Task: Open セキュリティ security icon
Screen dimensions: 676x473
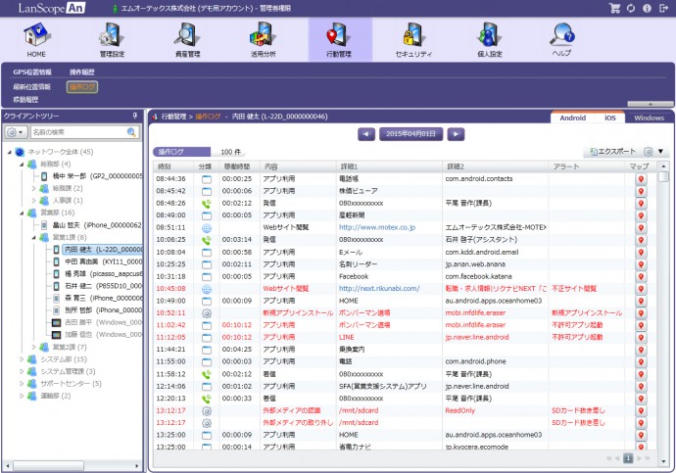Action: coord(413,39)
